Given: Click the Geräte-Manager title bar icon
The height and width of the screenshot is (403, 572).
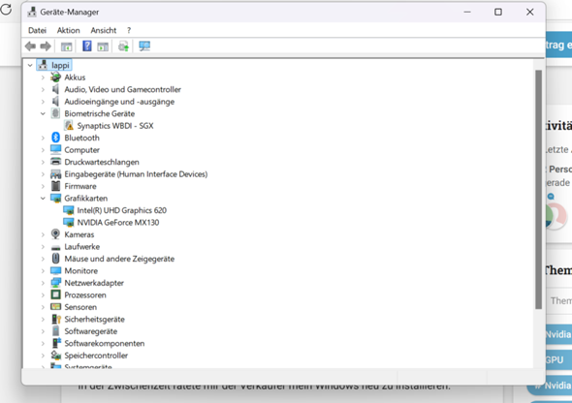Looking at the screenshot, I should [x=32, y=12].
